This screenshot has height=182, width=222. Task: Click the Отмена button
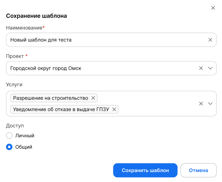pyautogui.click(x=199, y=170)
